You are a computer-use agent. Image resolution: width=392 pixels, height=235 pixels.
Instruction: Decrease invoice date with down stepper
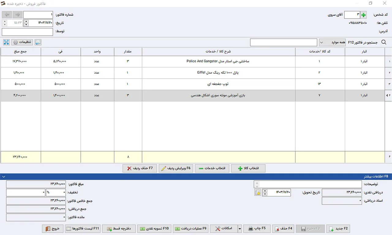click(x=26, y=25)
